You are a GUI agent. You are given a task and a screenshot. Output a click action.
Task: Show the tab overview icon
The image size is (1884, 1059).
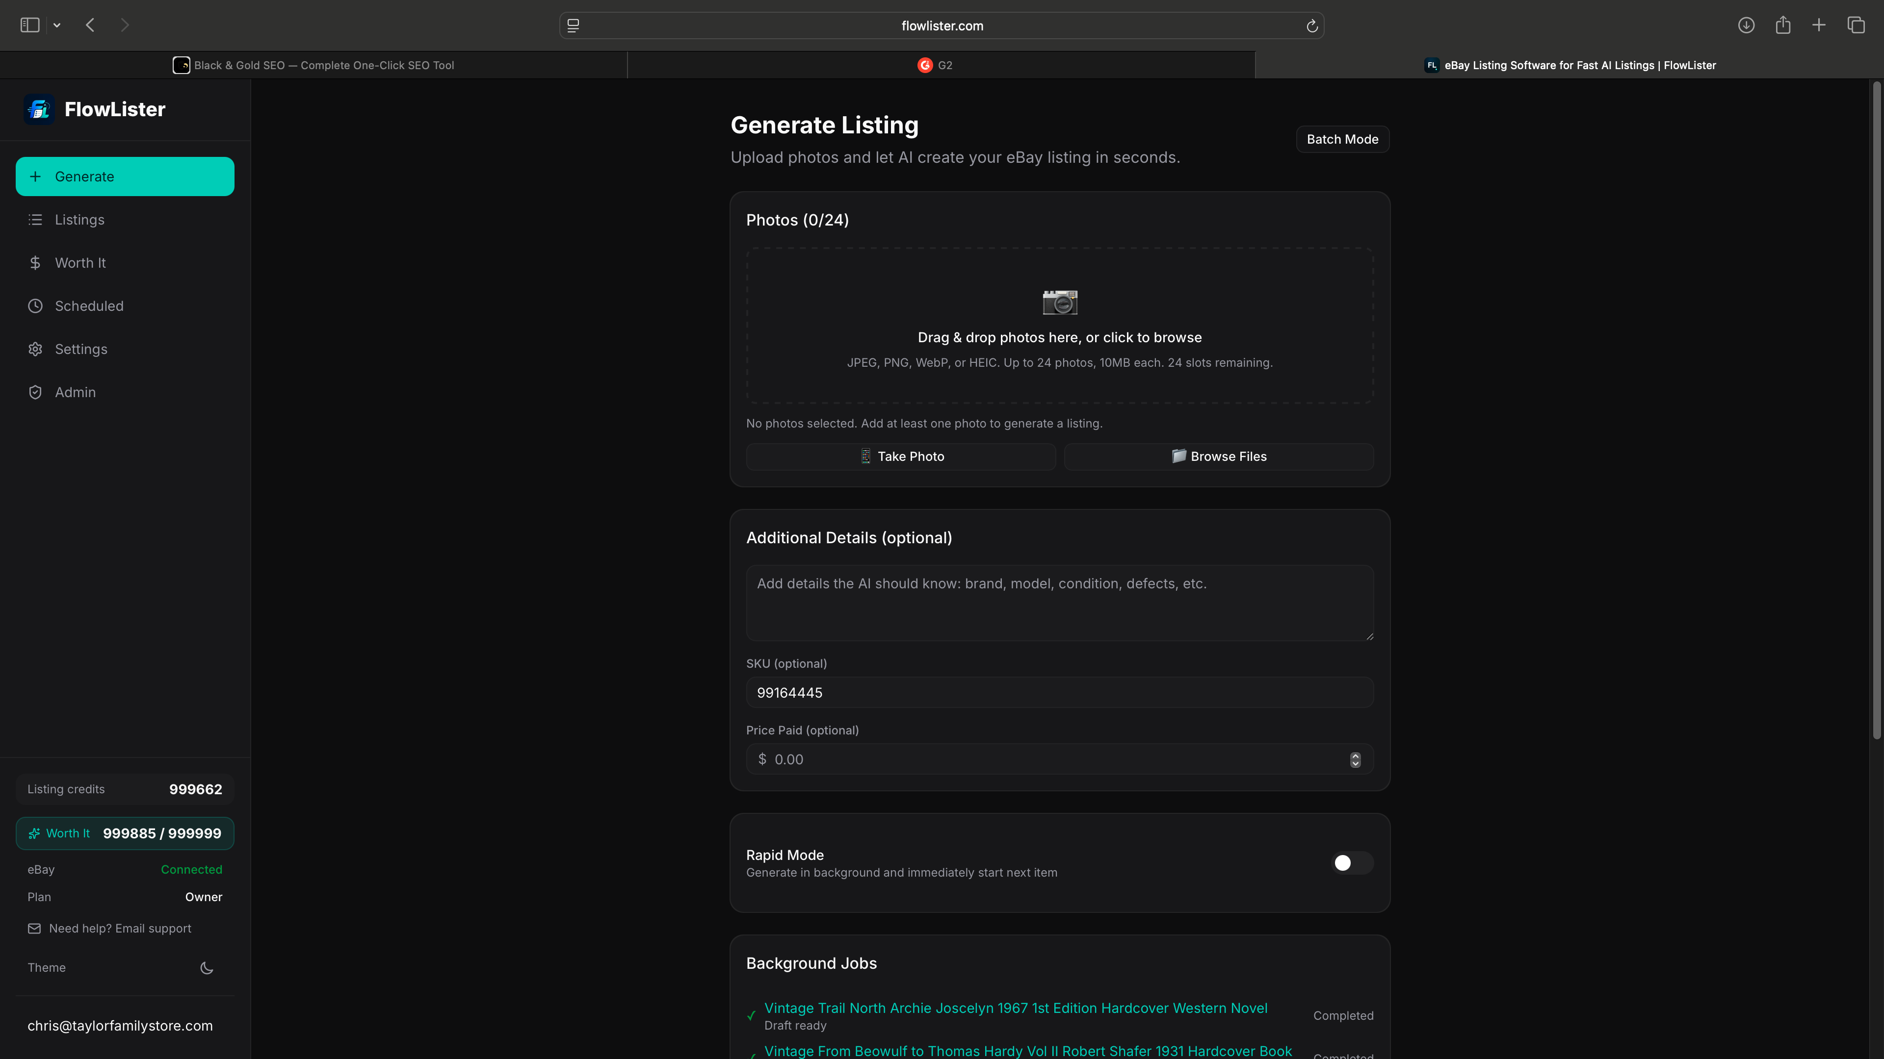(1856, 25)
